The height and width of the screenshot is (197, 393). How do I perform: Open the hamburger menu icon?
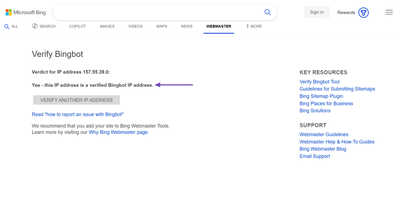(x=389, y=12)
